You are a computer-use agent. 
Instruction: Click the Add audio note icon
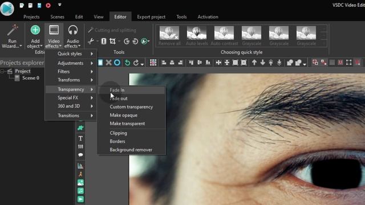(x=80, y=191)
